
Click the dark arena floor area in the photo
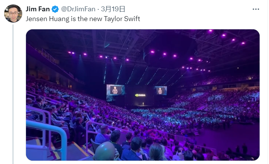pyautogui.click(x=228, y=135)
